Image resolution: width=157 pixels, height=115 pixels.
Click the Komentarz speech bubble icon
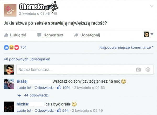click(x=39, y=35)
